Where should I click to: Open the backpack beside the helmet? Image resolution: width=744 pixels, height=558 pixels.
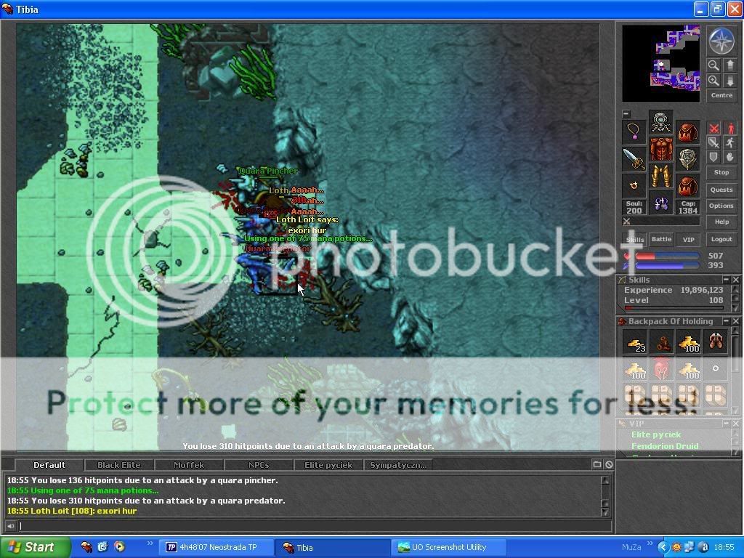687,132
